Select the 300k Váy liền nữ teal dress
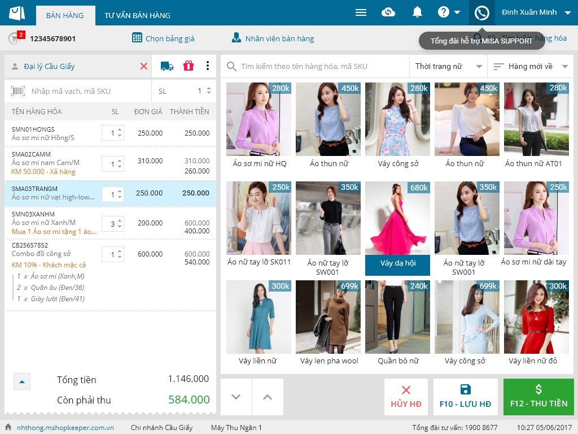 259,323
